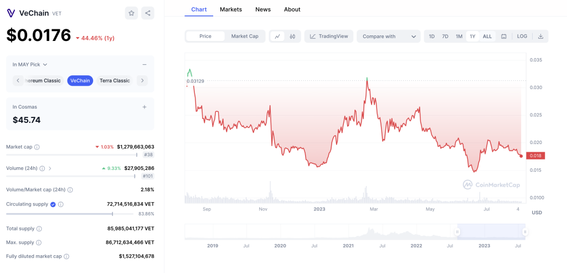Open the News tab
Screen dimensions: 567x273
[263, 9]
